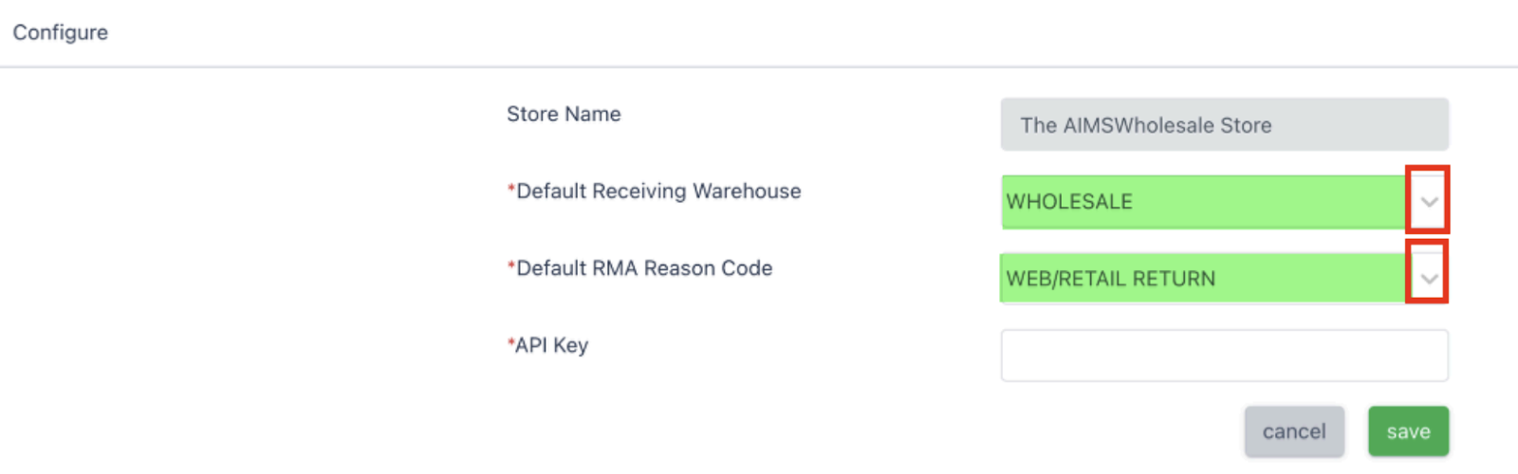Expand the Default RMA Reason Code chevron arrow

[1429, 278]
